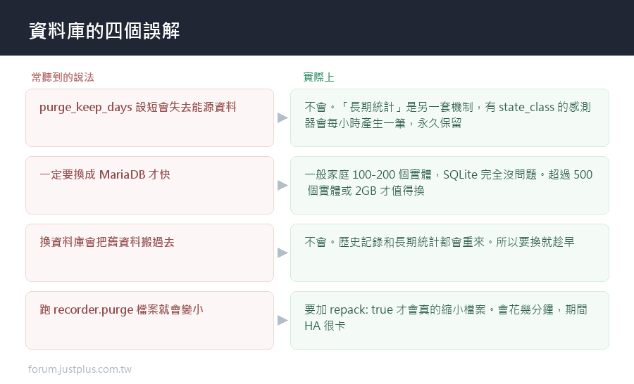
Task: Click the arrow next to the MariaDB card
Action: tap(282, 186)
